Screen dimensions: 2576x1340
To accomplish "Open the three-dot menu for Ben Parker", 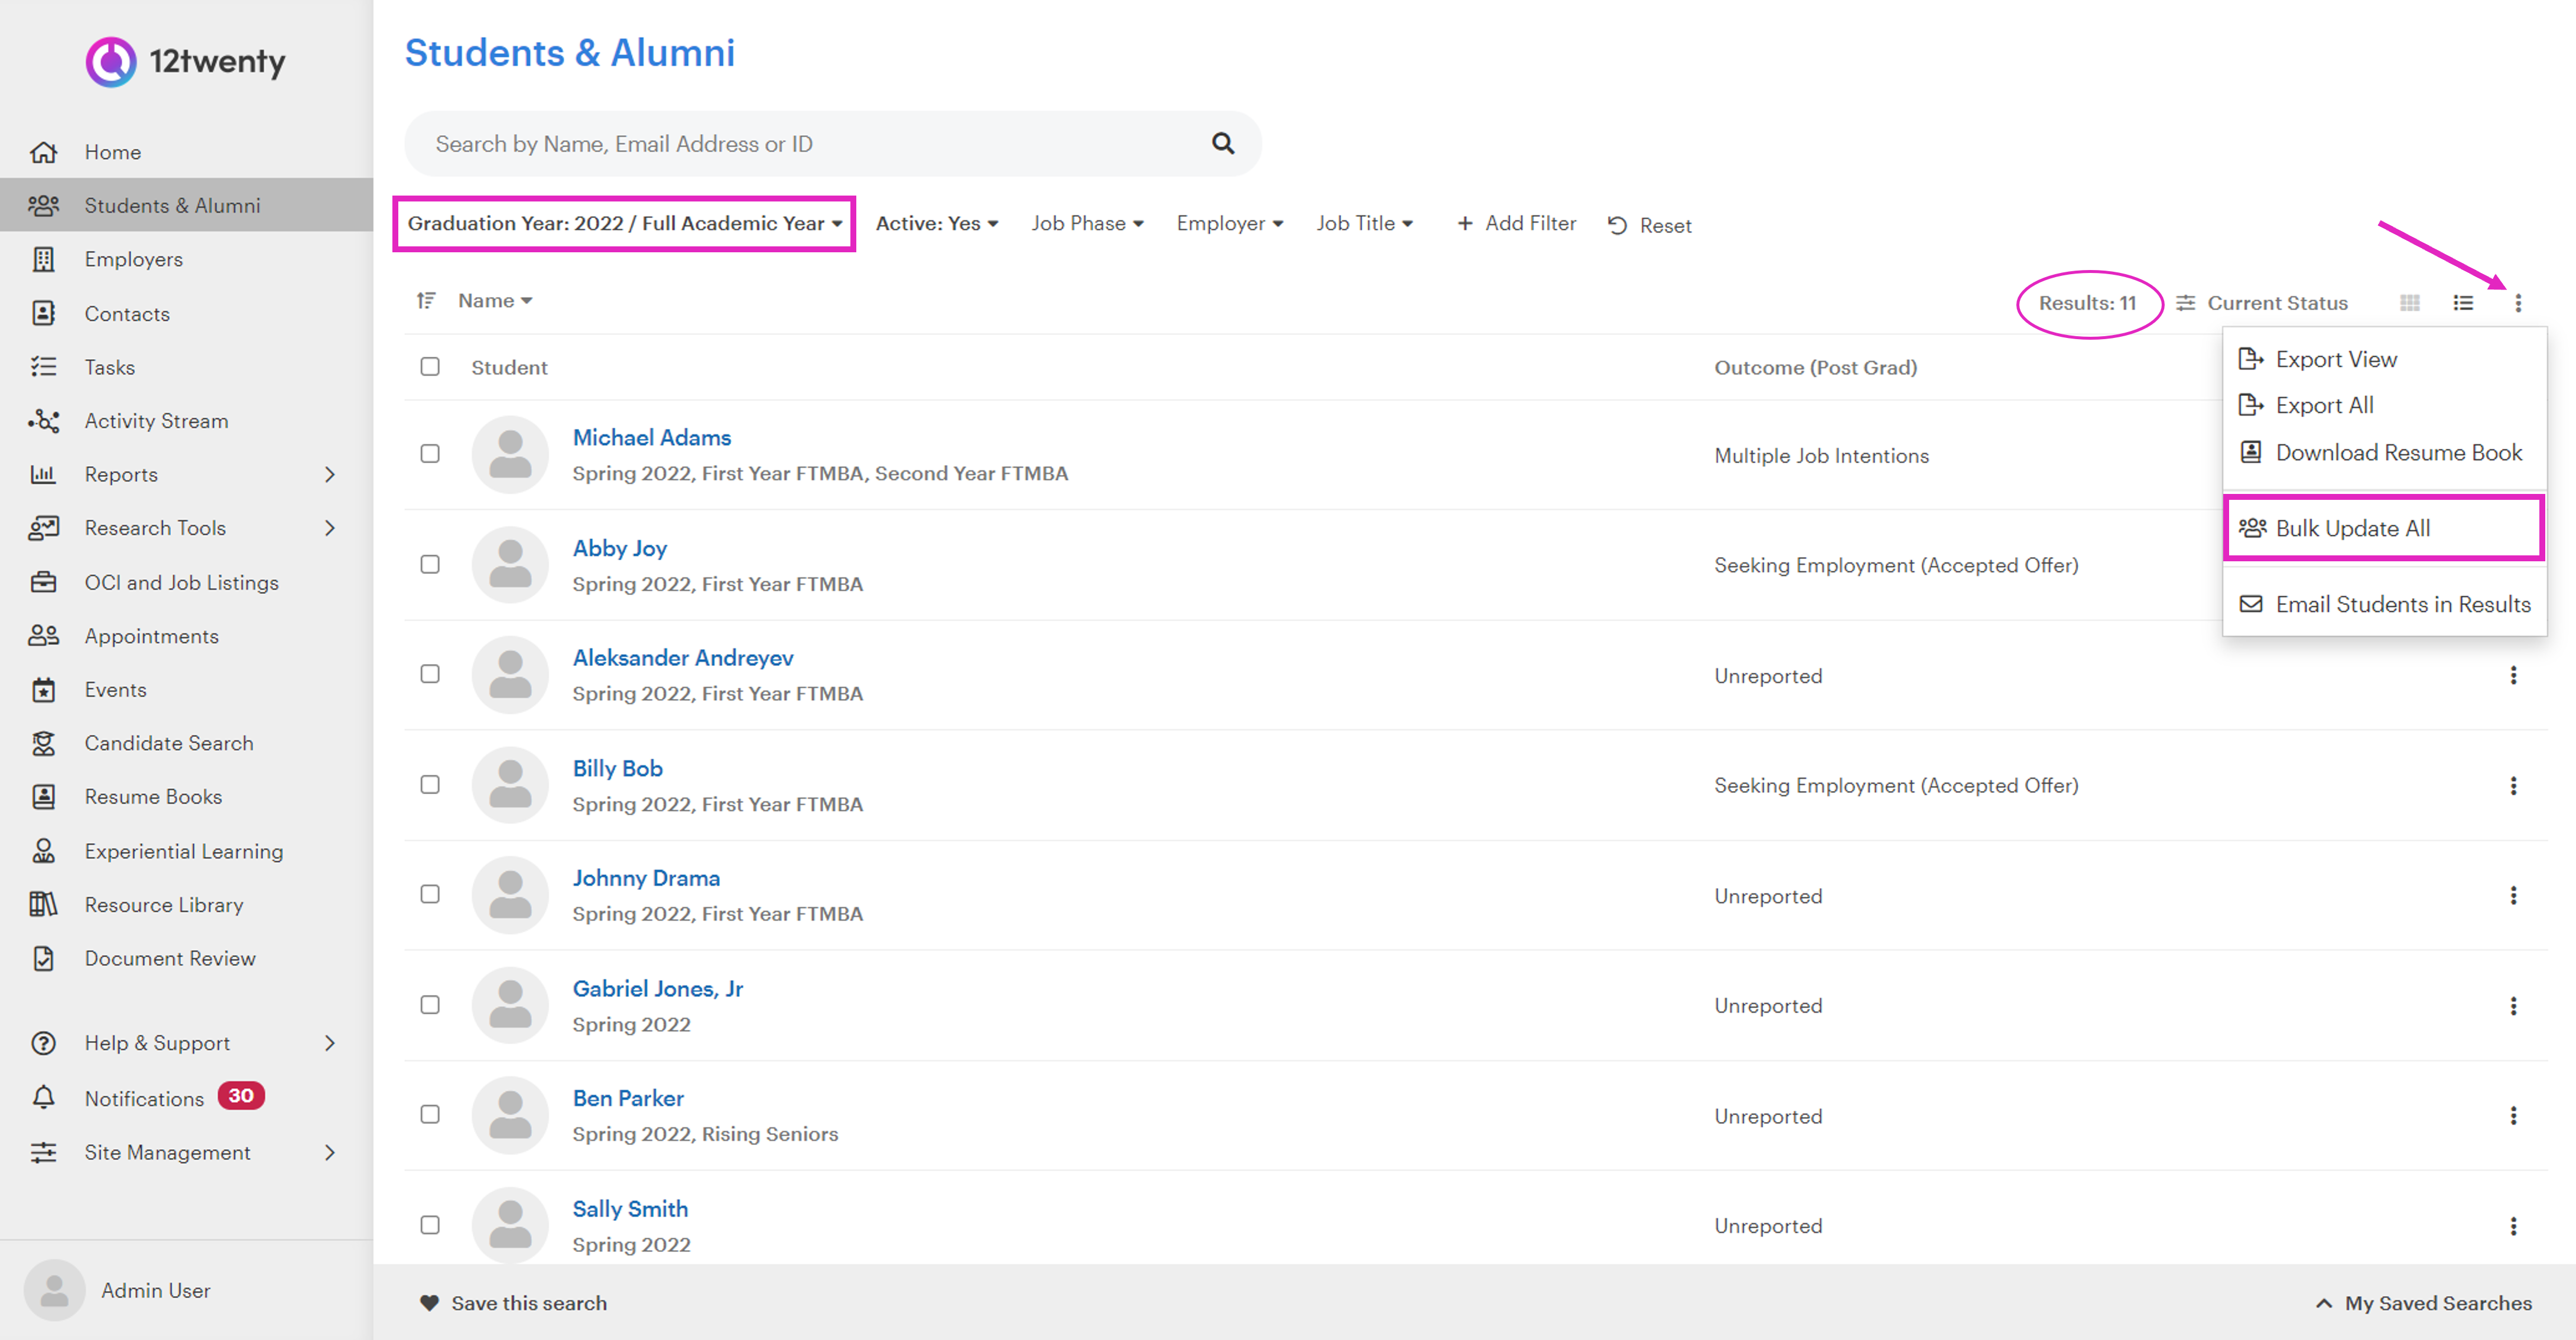I will click(x=2513, y=1116).
